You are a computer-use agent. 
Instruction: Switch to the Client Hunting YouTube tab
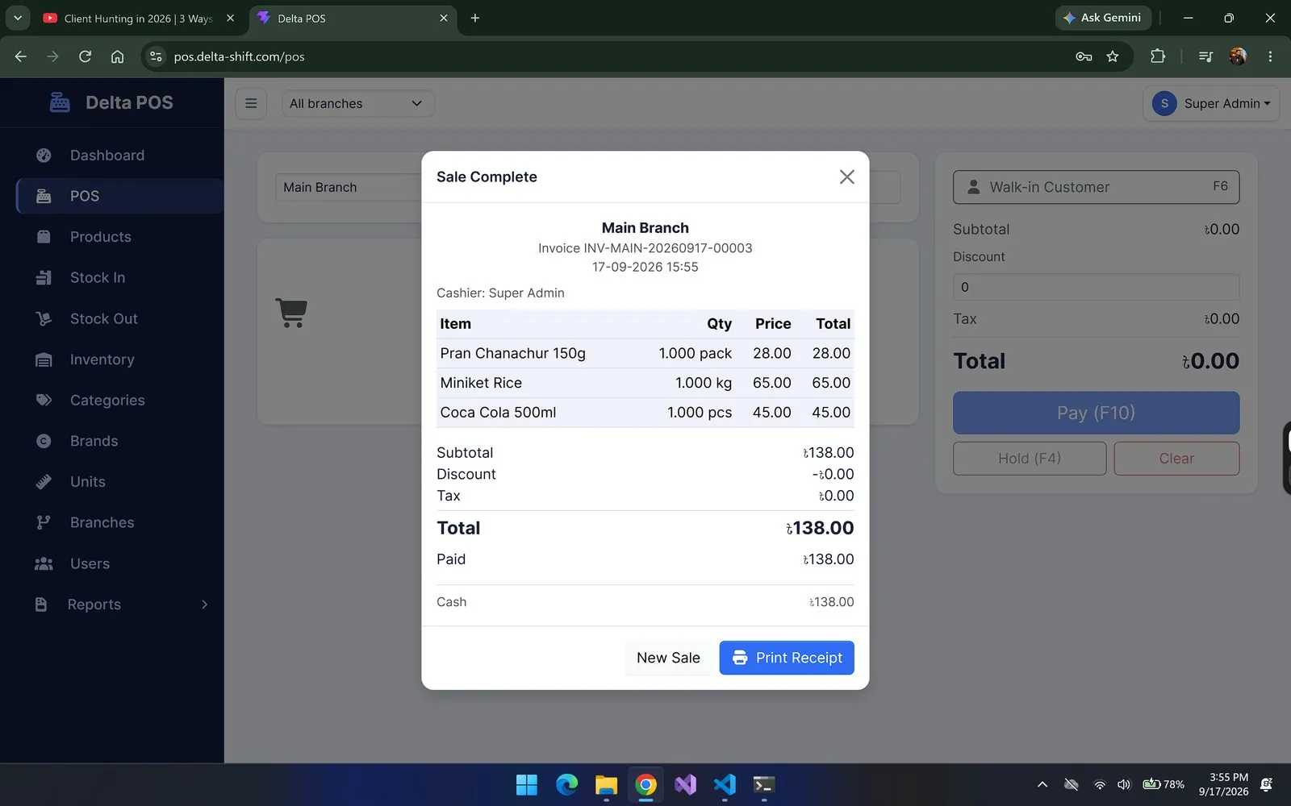tap(137, 18)
